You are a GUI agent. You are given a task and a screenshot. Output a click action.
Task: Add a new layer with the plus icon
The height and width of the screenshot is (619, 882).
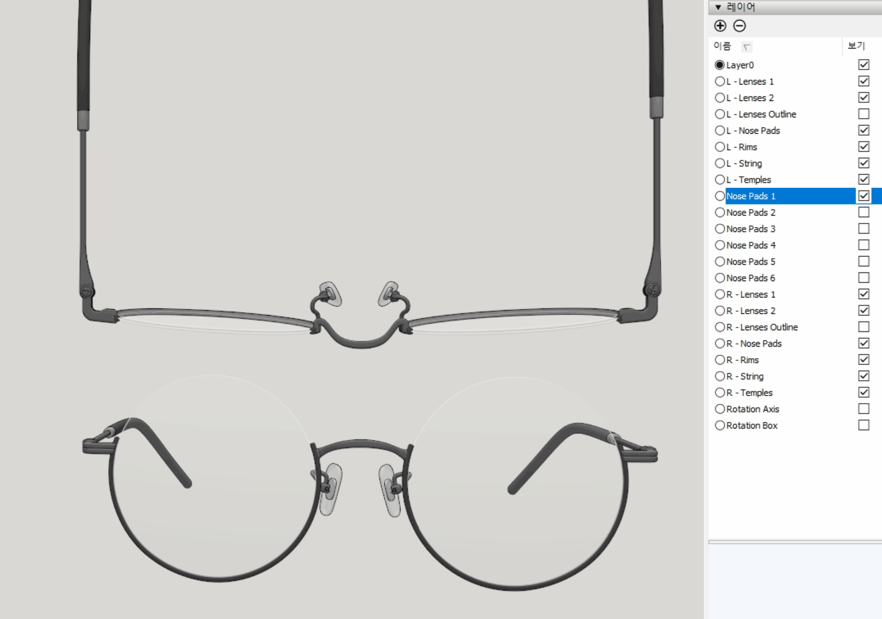pos(720,26)
